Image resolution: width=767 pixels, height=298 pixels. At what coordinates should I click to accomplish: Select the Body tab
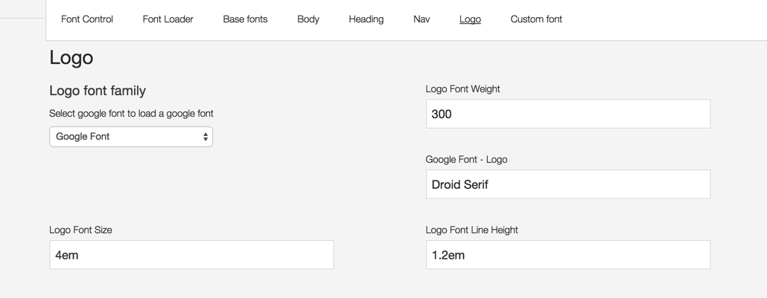pyautogui.click(x=308, y=19)
